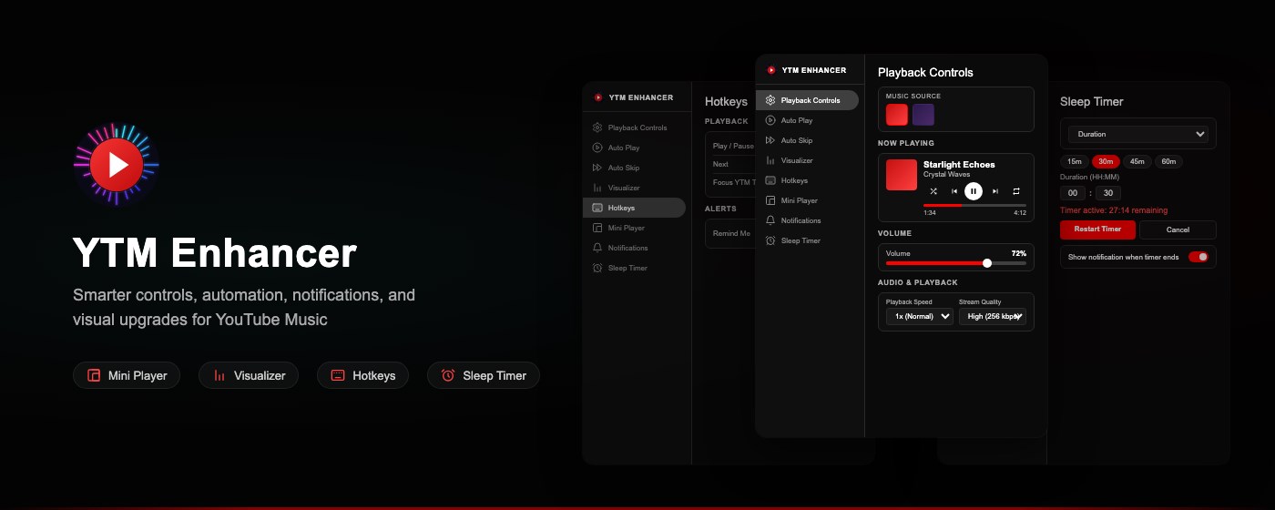1275x510 pixels.
Task: Select the 30m timer preset
Action: point(1107,161)
